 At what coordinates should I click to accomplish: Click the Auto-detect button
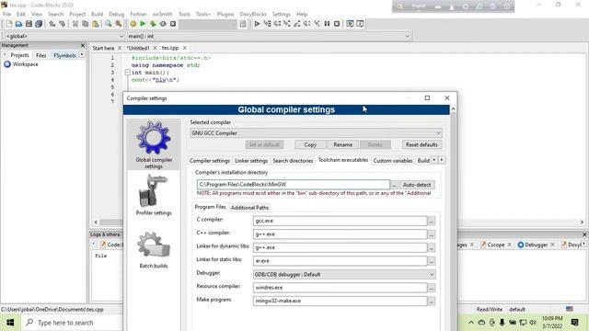[417, 185]
